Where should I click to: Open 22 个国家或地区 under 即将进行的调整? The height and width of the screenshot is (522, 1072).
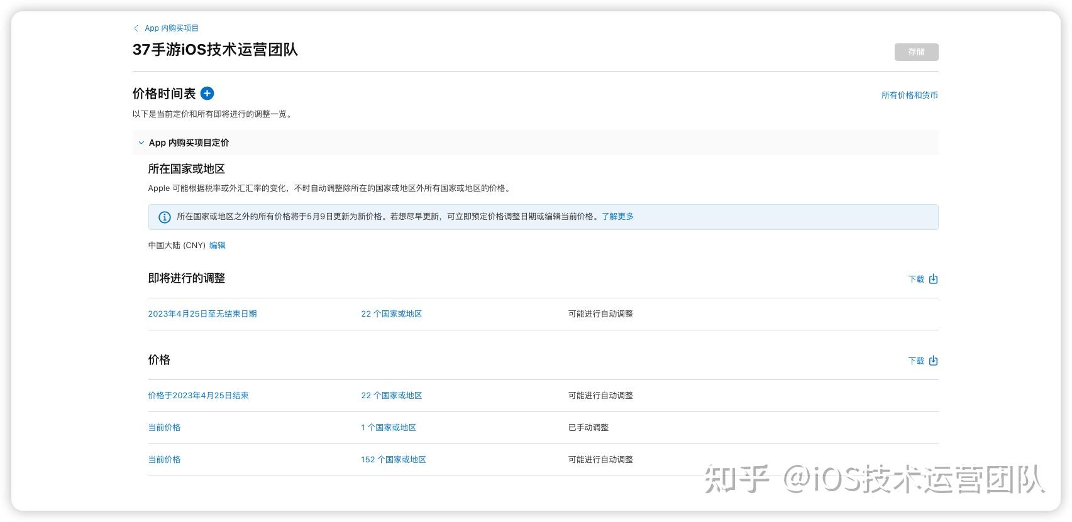click(391, 314)
